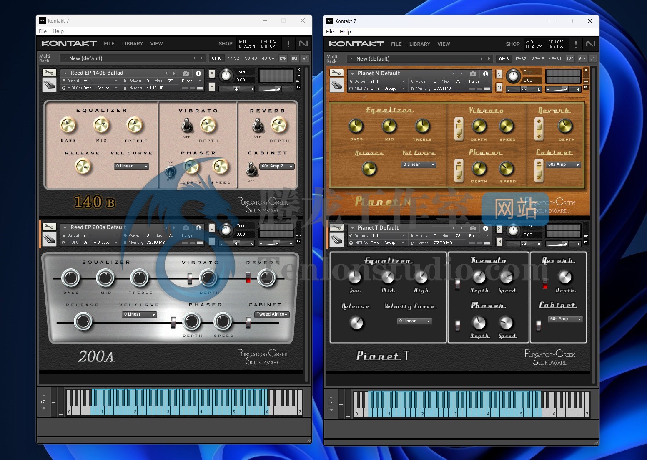Open Purge dropdown on Reed EP 140b Ballad
647x460 pixels.
point(192,81)
